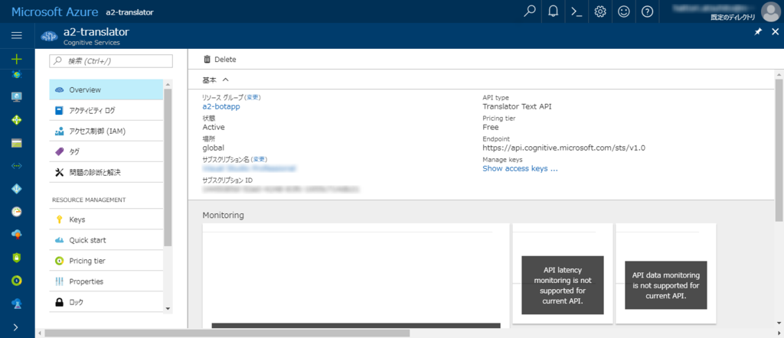
Task: Open the help question mark icon
Action: (x=647, y=11)
